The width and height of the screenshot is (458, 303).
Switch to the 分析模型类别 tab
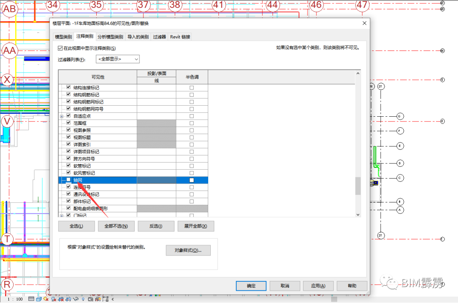pos(110,37)
